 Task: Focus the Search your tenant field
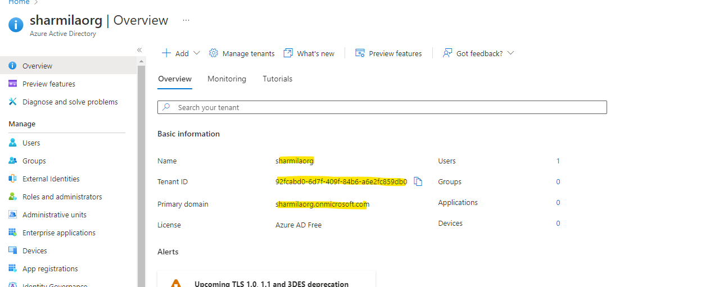tap(382, 107)
